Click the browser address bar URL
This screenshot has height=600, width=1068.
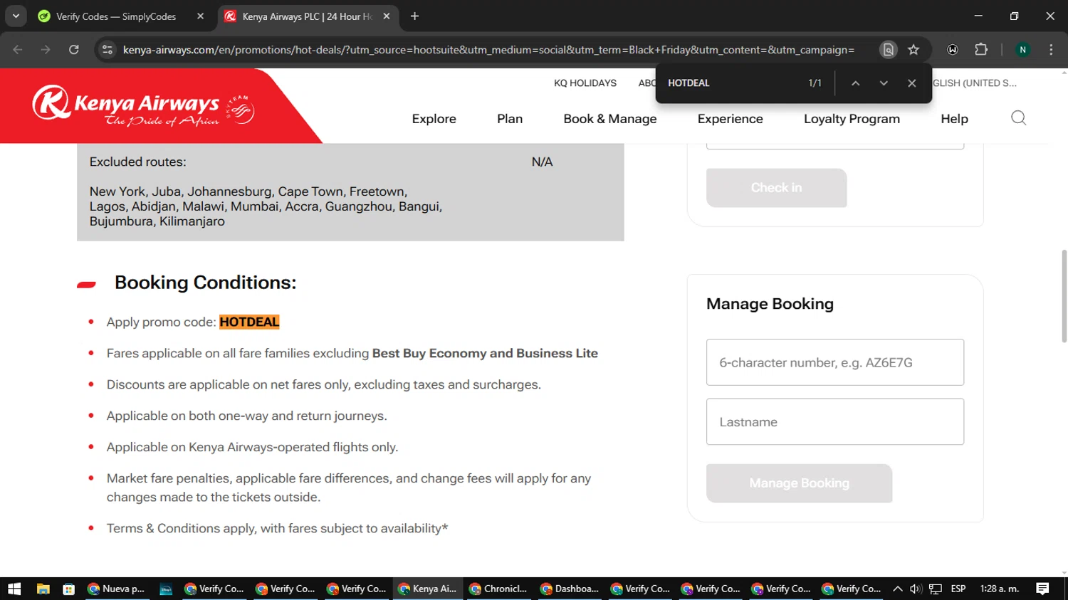(x=488, y=50)
